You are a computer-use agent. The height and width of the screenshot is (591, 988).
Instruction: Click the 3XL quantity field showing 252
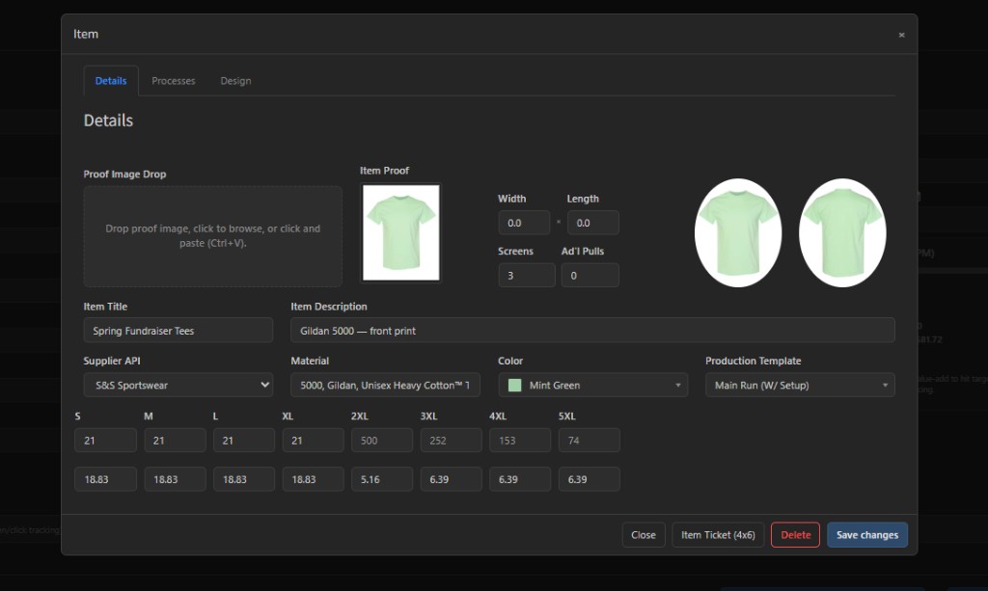tap(452, 440)
